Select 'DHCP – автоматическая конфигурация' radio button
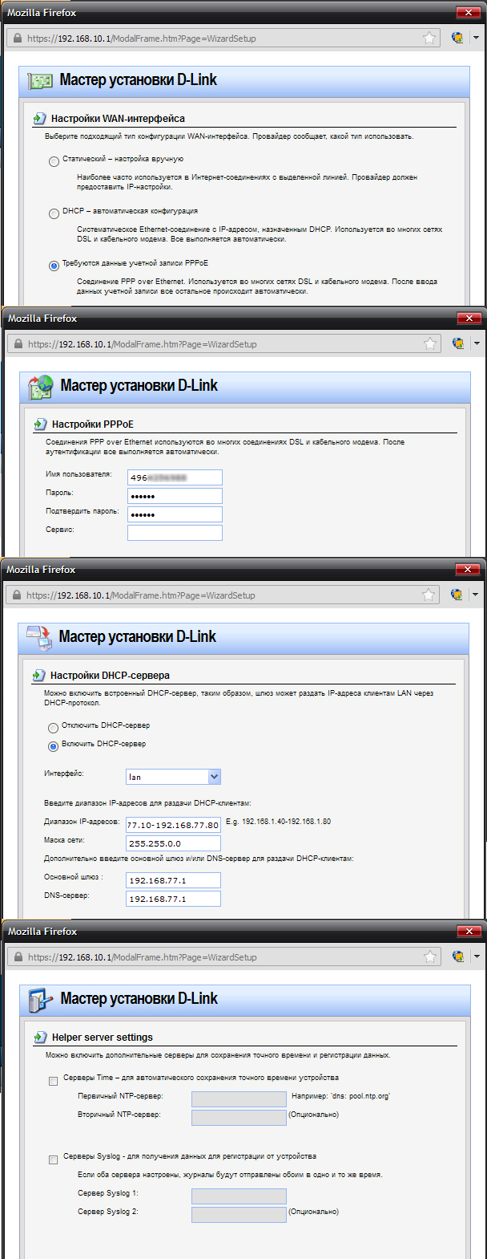Screen dimensions: 487x1259 point(54,213)
